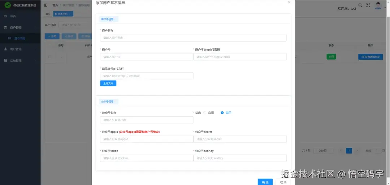Click the green 启用 status tag

[x=331, y=56]
